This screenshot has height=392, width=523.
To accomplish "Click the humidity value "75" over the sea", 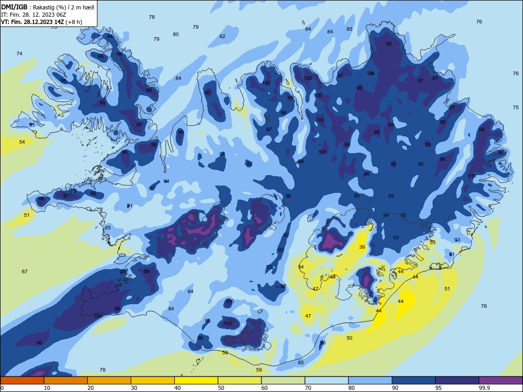I will click(516, 107).
